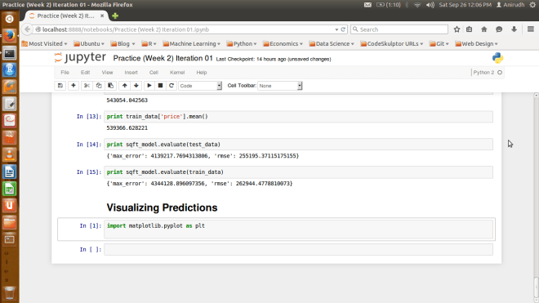Rename notebook title Practice (Week 2) Iteration 01
The image size is (539, 303).
[x=163, y=59]
